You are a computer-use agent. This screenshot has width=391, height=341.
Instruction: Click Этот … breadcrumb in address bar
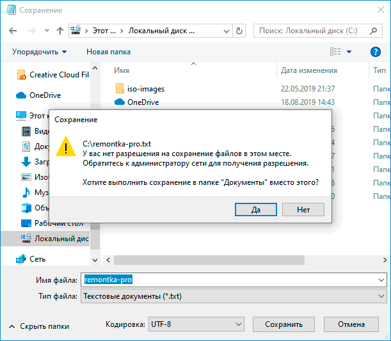pyautogui.click(x=104, y=31)
